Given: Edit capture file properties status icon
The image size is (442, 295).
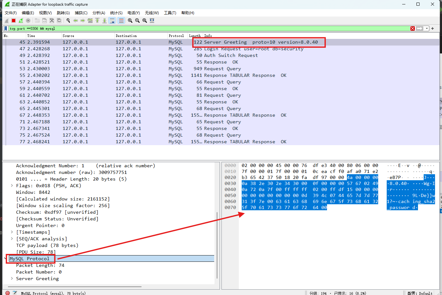Looking at the screenshot, I should click(x=15, y=293).
